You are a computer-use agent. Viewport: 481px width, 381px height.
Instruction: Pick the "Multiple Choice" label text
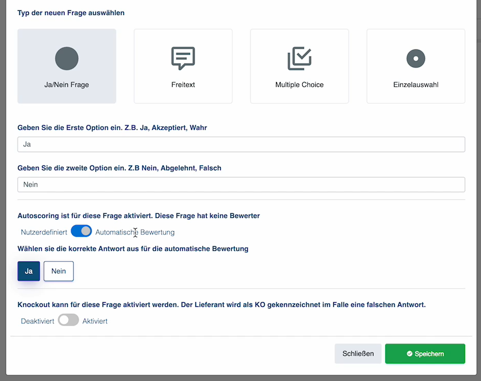(299, 85)
